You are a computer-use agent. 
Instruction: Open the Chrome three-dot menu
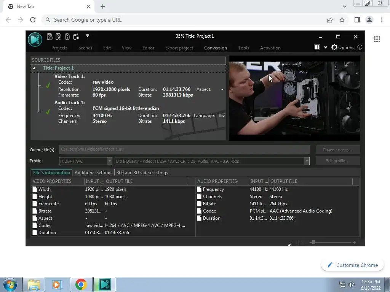click(382, 20)
